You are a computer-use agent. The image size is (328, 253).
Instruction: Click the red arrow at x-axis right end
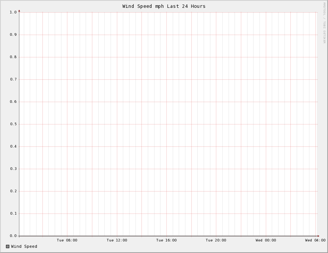coord(318,236)
